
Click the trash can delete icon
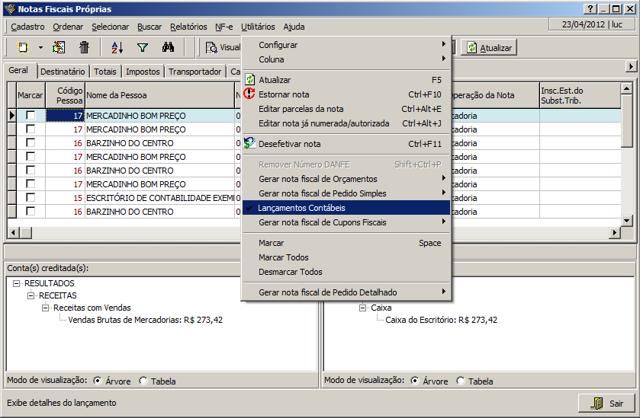[85, 47]
